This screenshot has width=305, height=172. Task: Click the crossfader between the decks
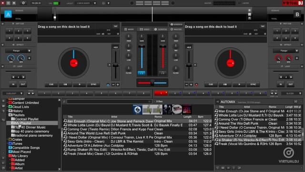pyautogui.click(x=152, y=83)
